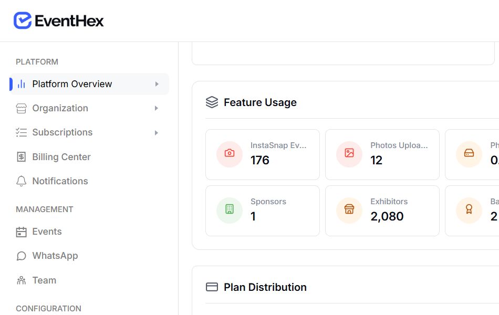Click the Plan Distribution credit card icon

[x=212, y=287]
